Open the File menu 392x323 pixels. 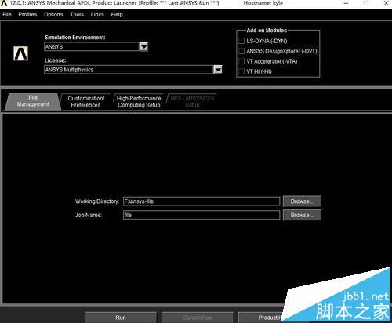tap(7, 14)
